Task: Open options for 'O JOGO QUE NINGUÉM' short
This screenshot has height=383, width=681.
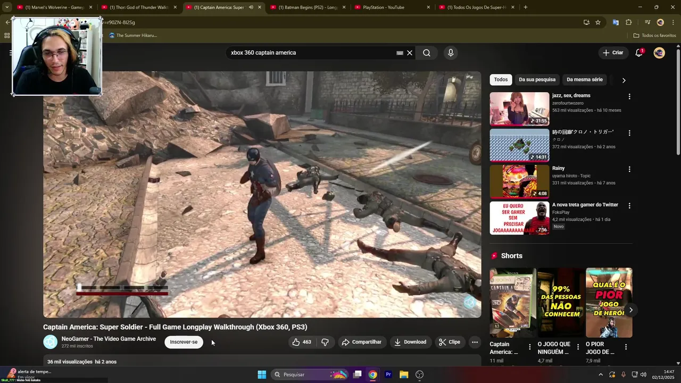Action: pyautogui.click(x=578, y=347)
